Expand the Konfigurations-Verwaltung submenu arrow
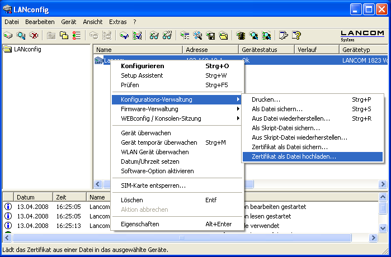391x257 pixels. click(x=238, y=99)
